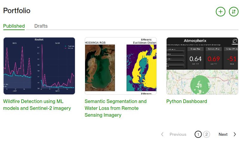The image size is (243, 145).
Task: Select the Published tab
Action: coord(14,26)
